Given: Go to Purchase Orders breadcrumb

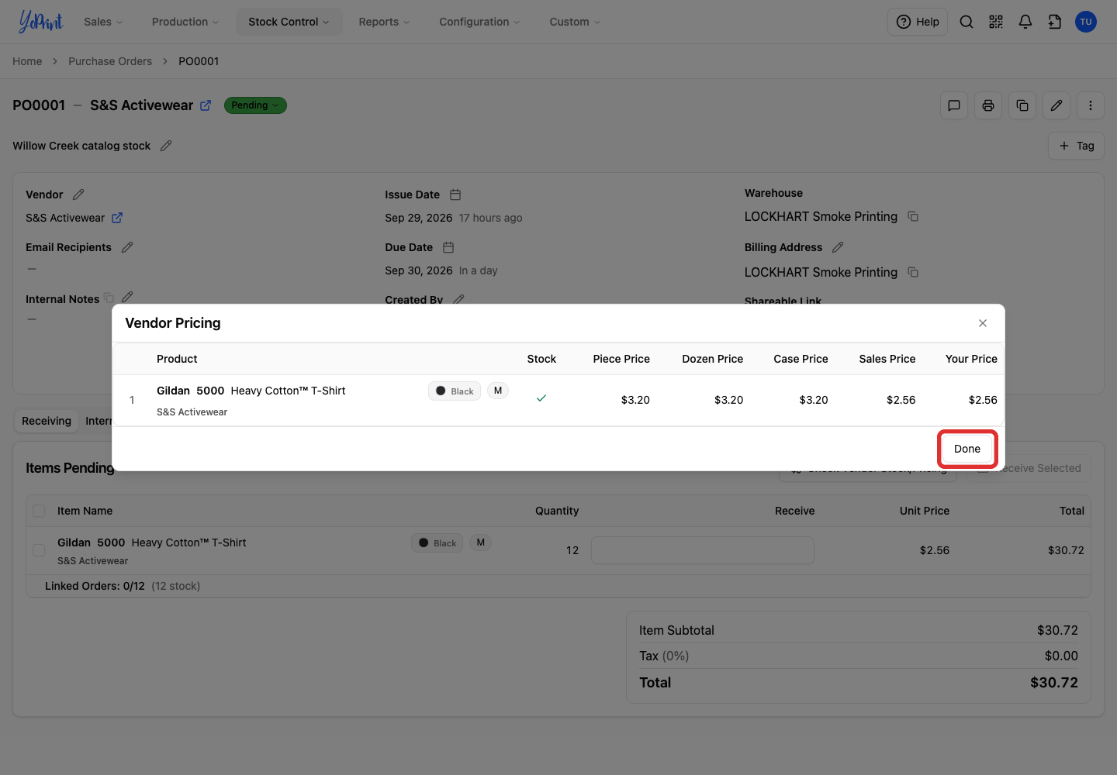Looking at the screenshot, I should 110,61.
